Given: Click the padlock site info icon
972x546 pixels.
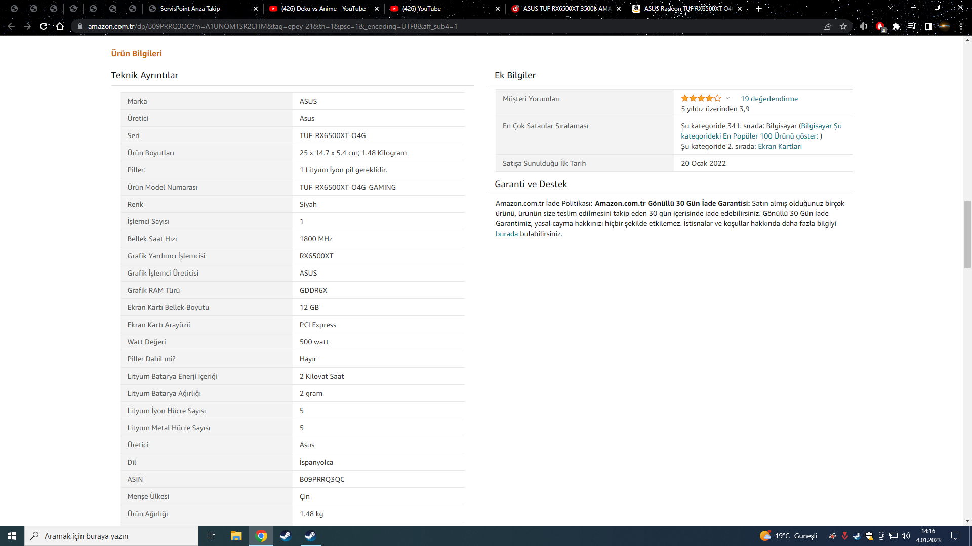Looking at the screenshot, I should click(x=79, y=26).
